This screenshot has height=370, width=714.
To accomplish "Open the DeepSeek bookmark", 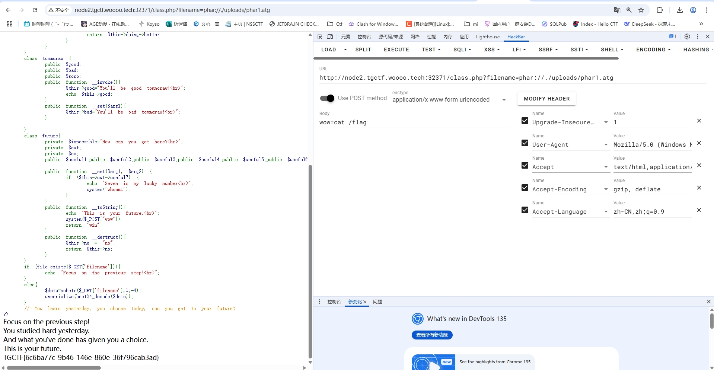I will click(650, 24).
